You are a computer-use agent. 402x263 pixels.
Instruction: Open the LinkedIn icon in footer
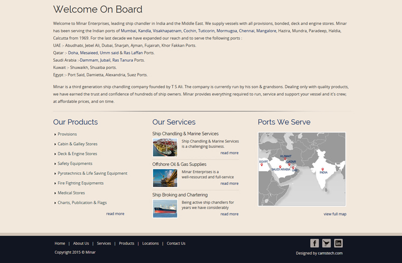338,243
